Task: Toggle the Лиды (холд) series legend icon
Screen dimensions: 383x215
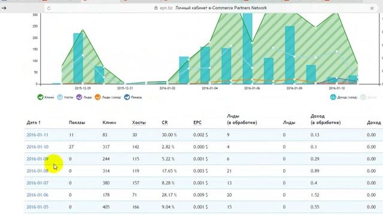Action: point(98,97)
